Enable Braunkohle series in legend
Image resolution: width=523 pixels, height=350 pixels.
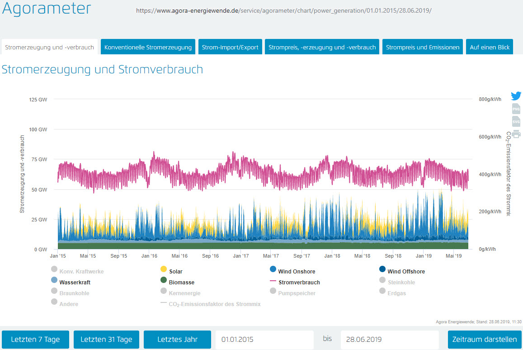coord(74,293)
